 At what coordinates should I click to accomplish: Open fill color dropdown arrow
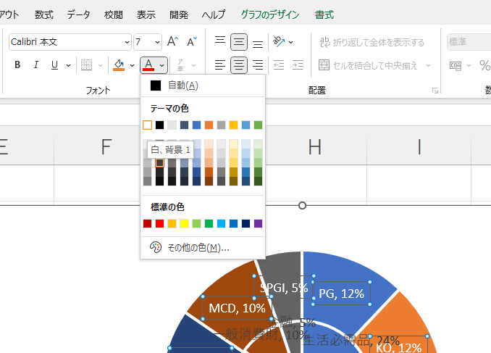[132, 65]
